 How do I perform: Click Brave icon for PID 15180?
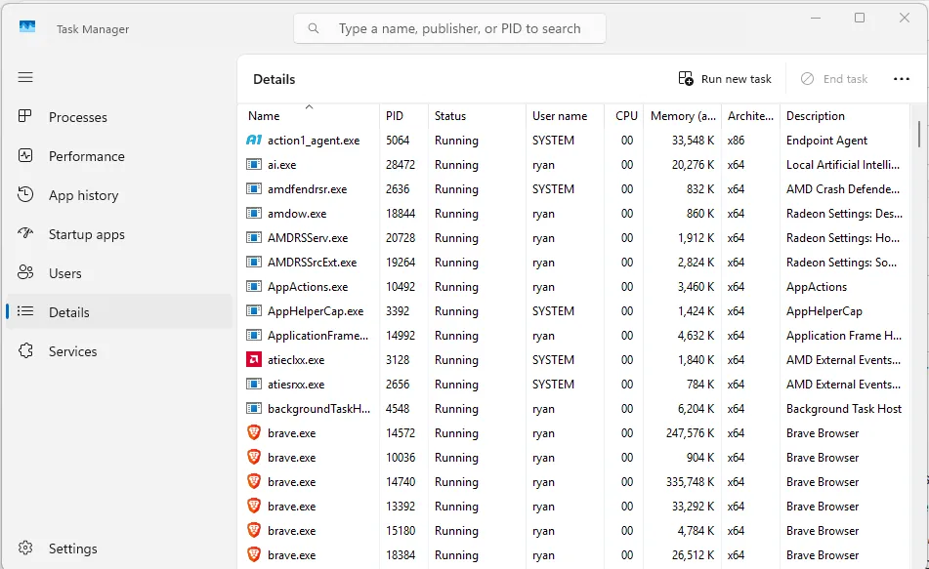click(x=254, y=530)
